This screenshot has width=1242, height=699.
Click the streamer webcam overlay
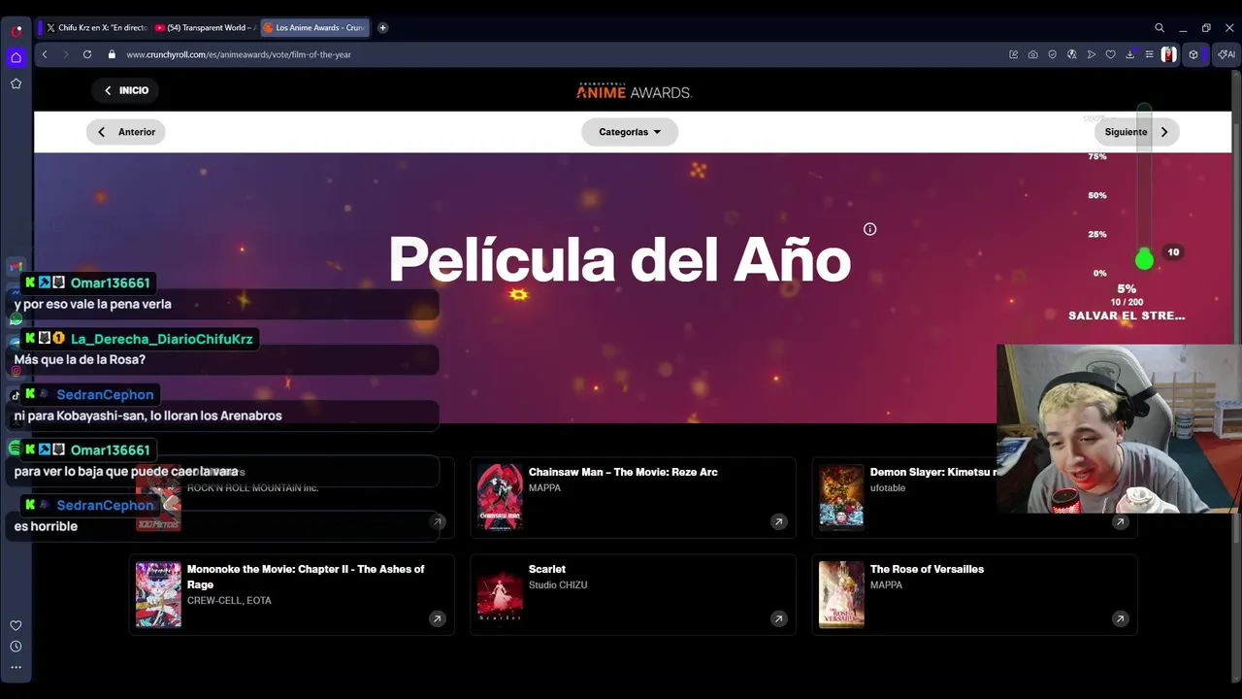1119,428
